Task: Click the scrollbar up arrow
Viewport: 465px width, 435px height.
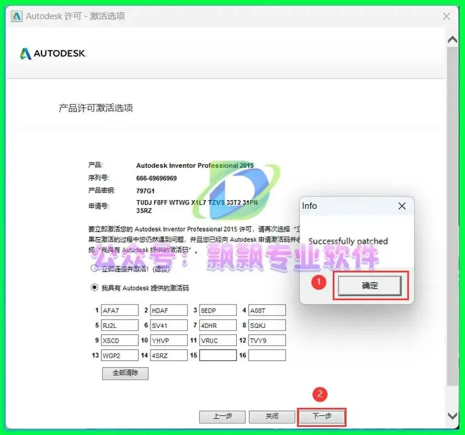Action: pyautogui.click(x=452, y=39)
